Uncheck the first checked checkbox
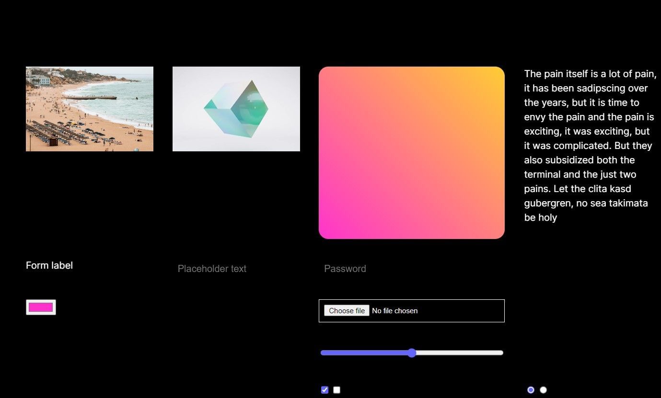 coord(325,390)
